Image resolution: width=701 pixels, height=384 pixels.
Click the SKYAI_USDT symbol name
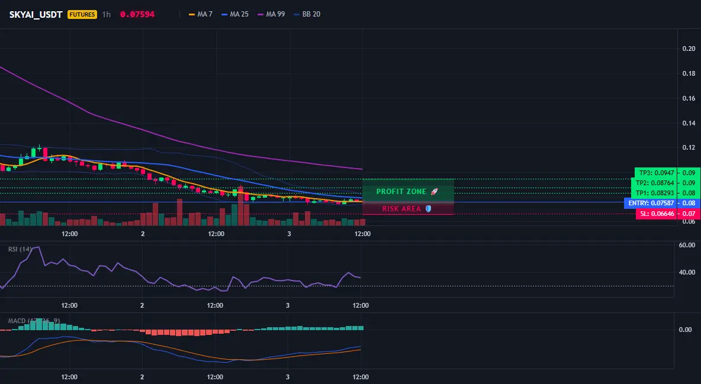point(36,14)
